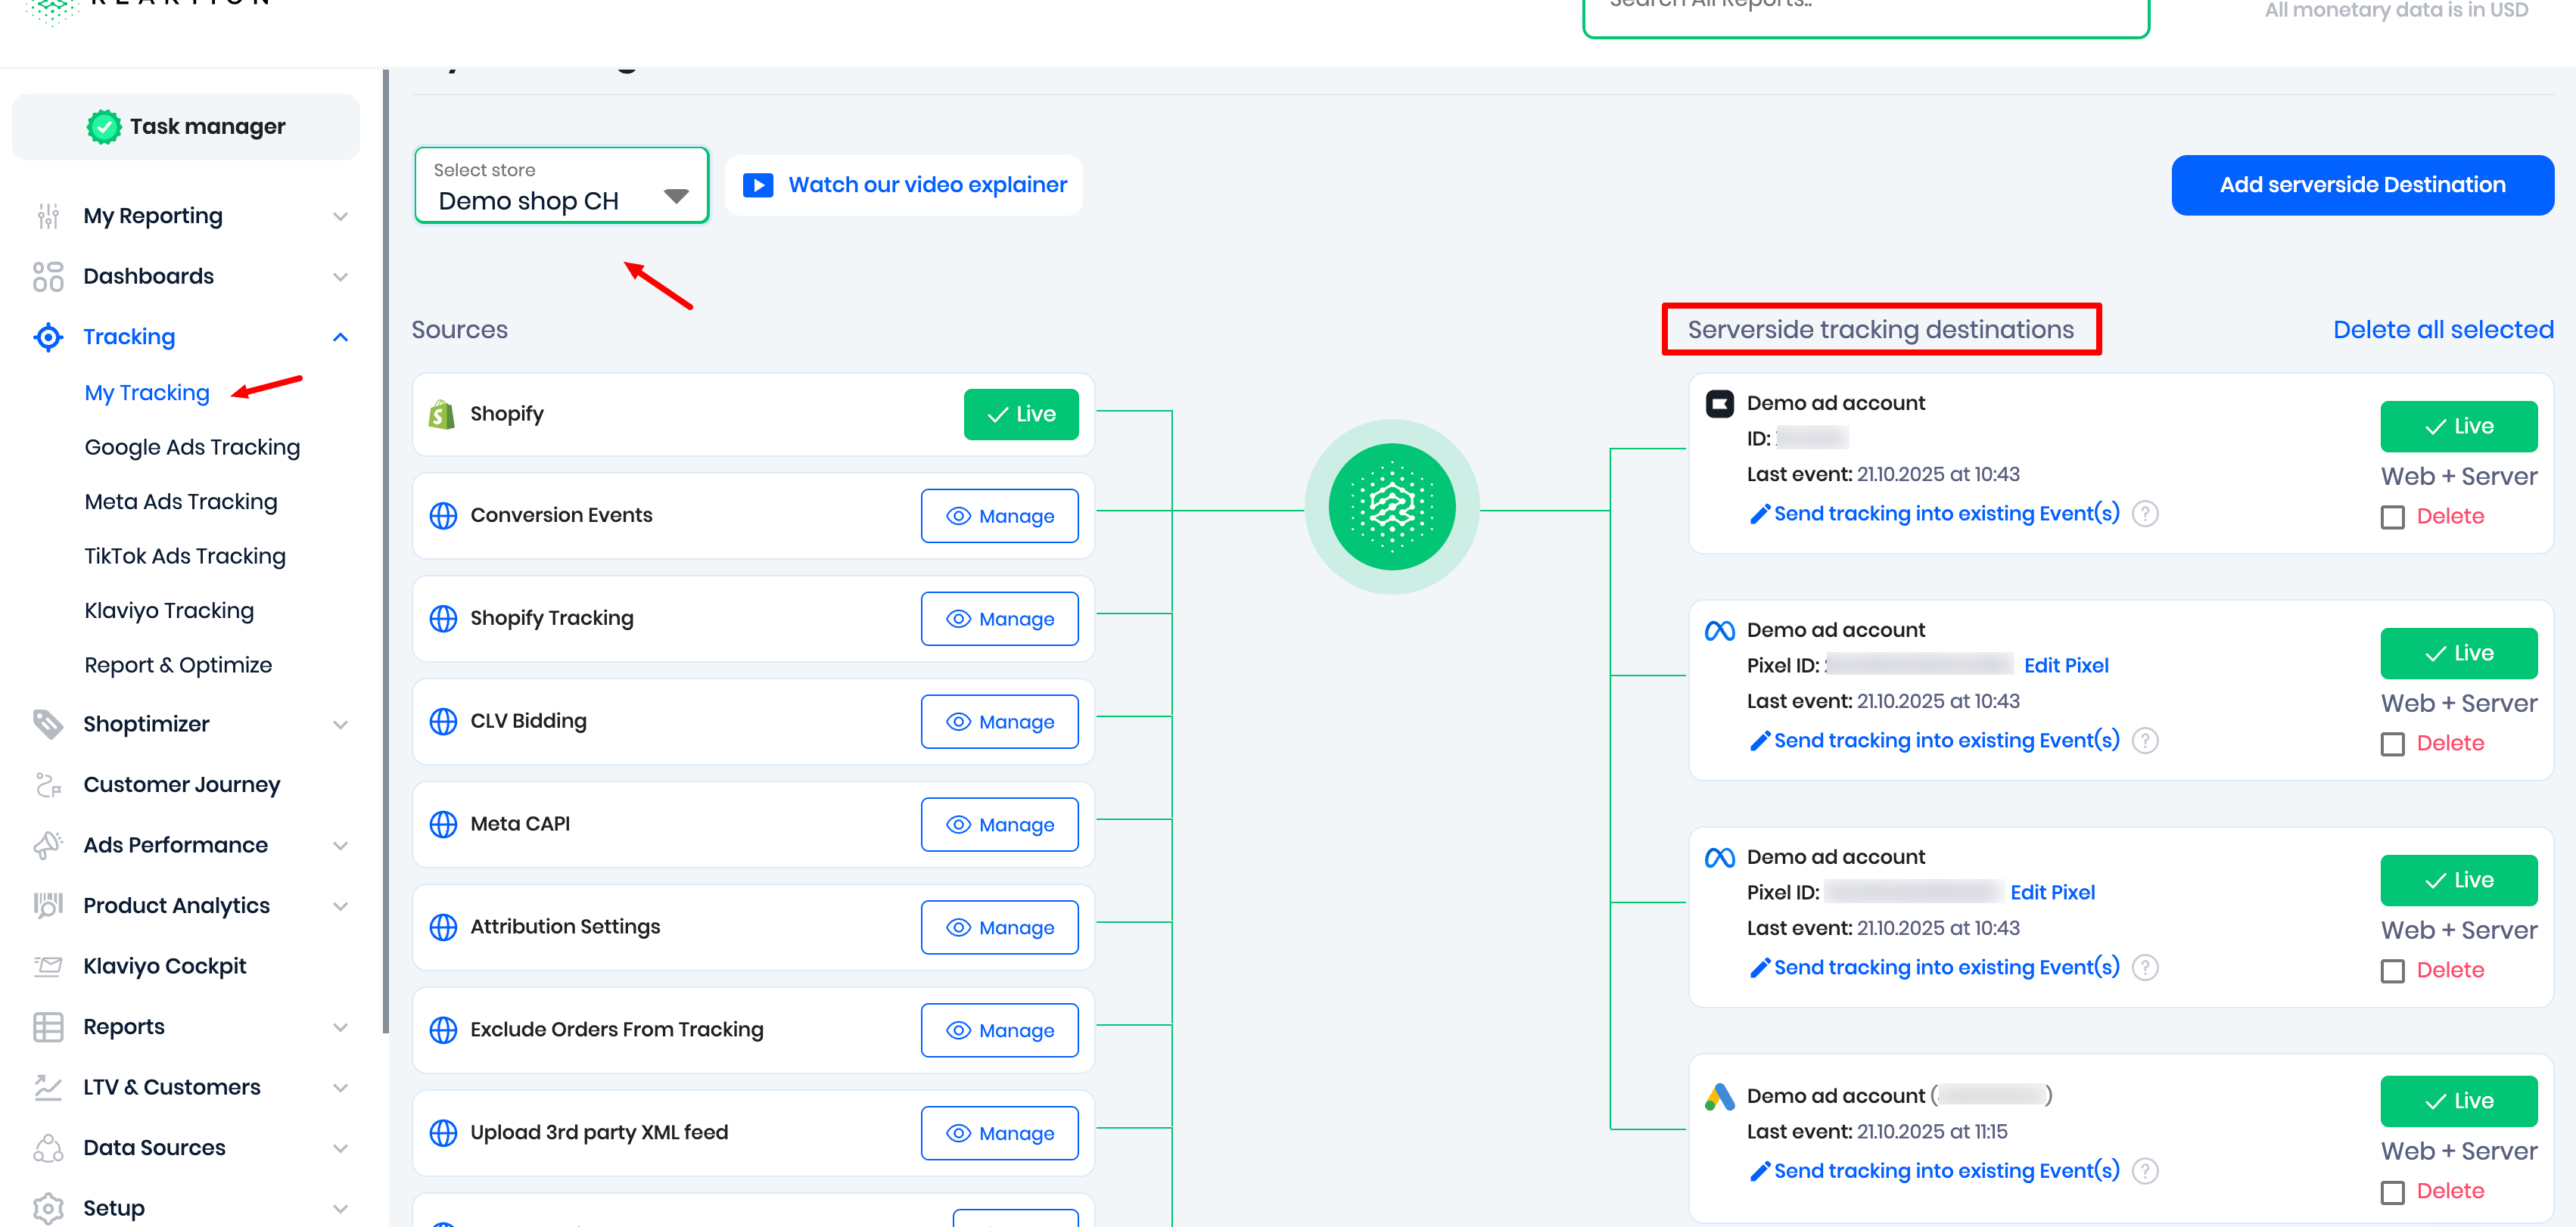This screenshot has height=1227, width=2576.
Task: Click the Shopify bag icon in Sources
Action: point(441,414)
